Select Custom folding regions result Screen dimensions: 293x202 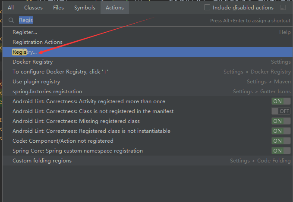point(42,161)
